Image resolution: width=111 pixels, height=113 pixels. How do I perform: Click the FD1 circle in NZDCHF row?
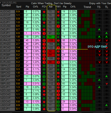tap(44, 98)
